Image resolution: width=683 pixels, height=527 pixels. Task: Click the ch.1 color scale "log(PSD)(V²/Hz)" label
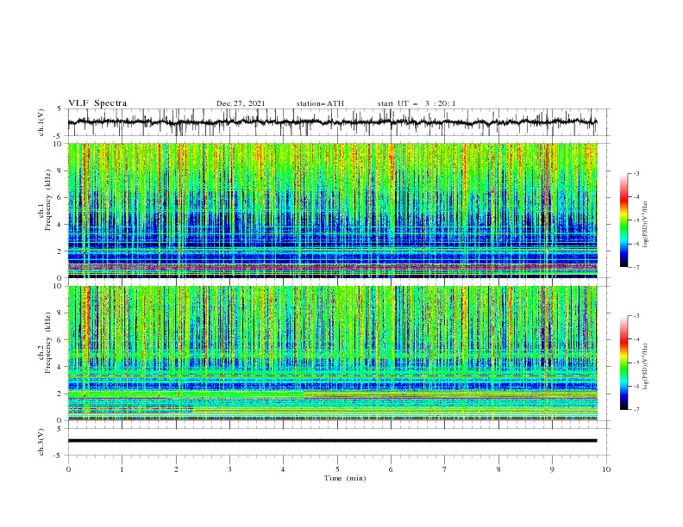(x=646, y=225)
